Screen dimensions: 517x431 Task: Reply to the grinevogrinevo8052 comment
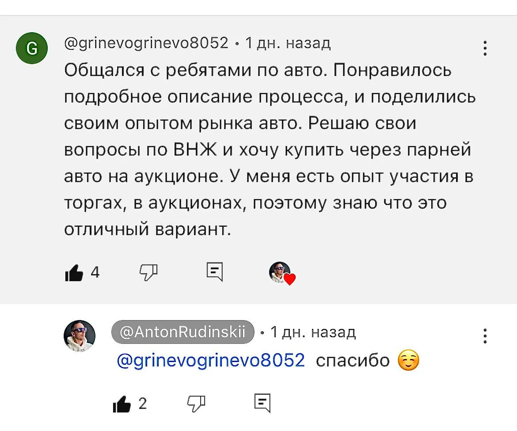(x=215, y=272)
